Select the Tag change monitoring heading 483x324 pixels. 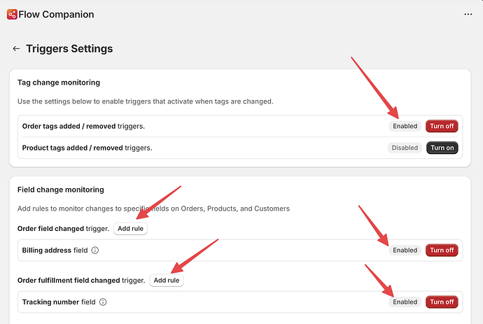pyautogui.click(x=58, y=83)
